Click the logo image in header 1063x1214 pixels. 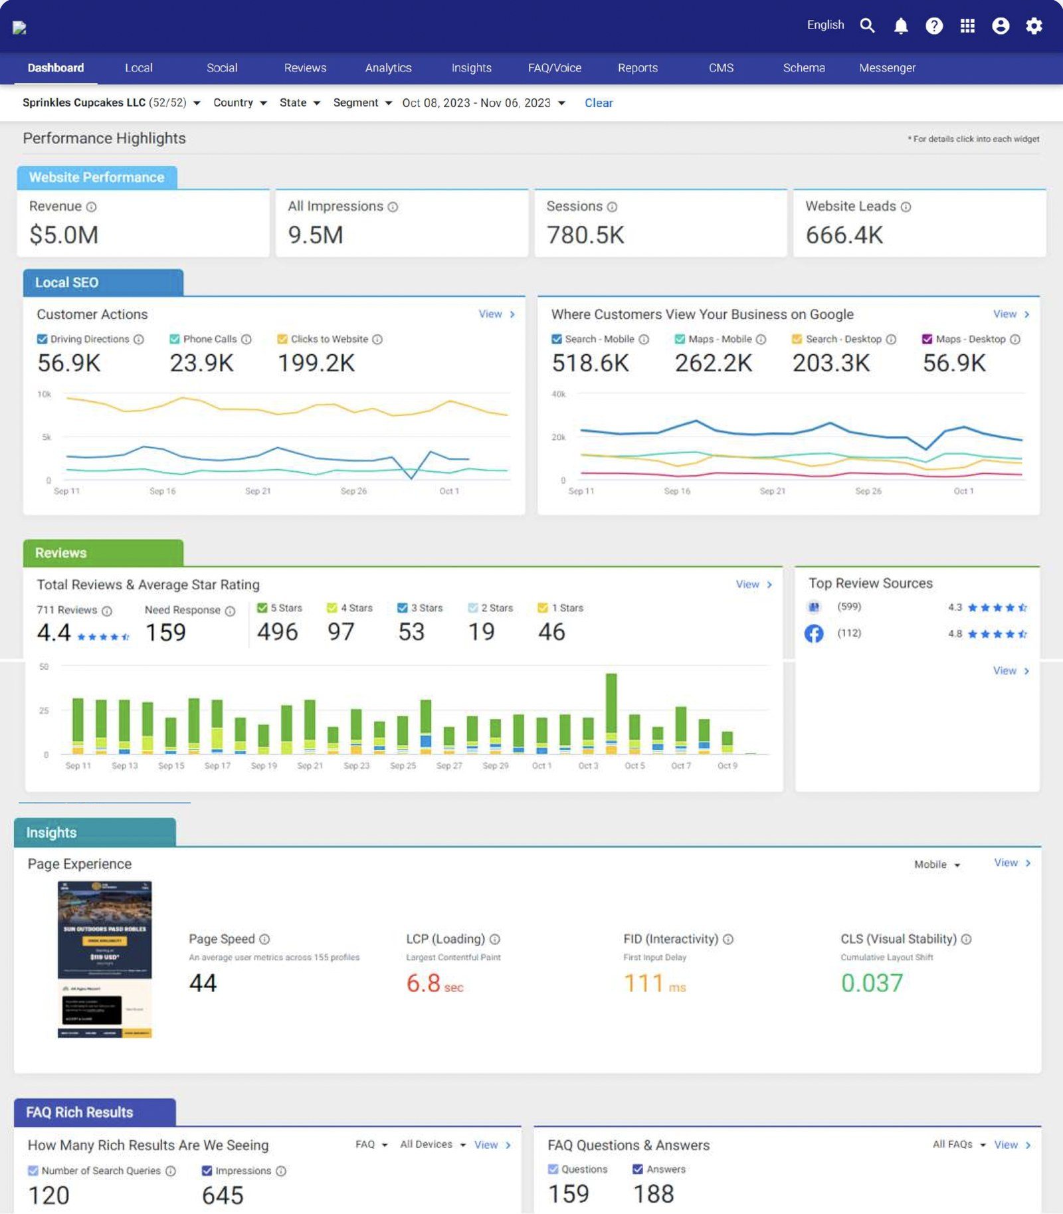coord(20,27)
